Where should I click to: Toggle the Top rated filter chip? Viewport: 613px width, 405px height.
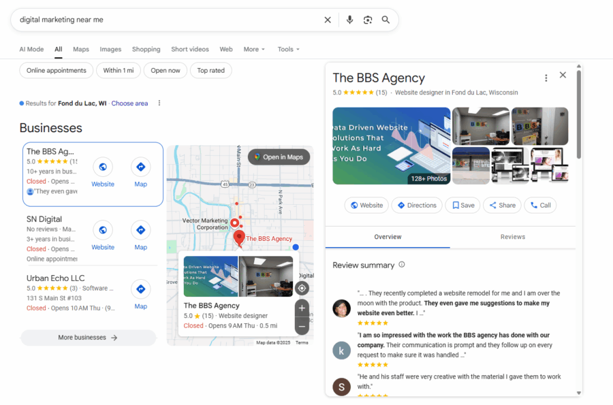pyautogui.click(x=211, y=70)
